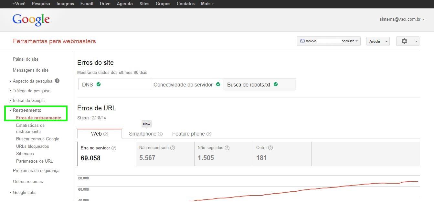Open the site selector dropdown
The width and height of the screenshot is (434, 202).
click(328, 41)
